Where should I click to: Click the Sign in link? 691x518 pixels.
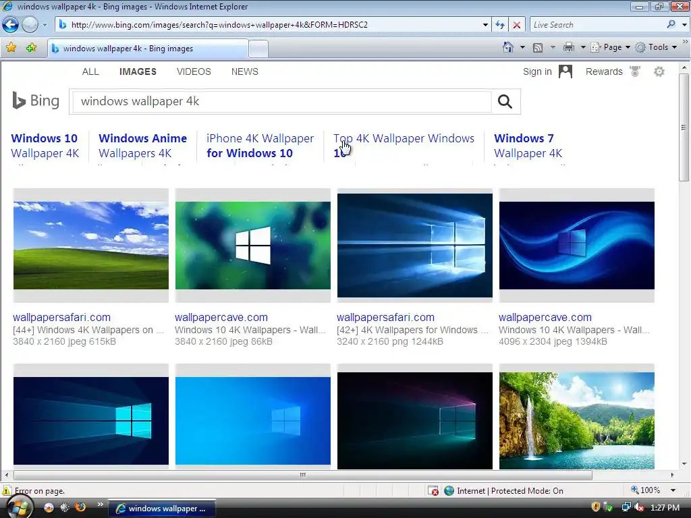(x=537, y=71)
